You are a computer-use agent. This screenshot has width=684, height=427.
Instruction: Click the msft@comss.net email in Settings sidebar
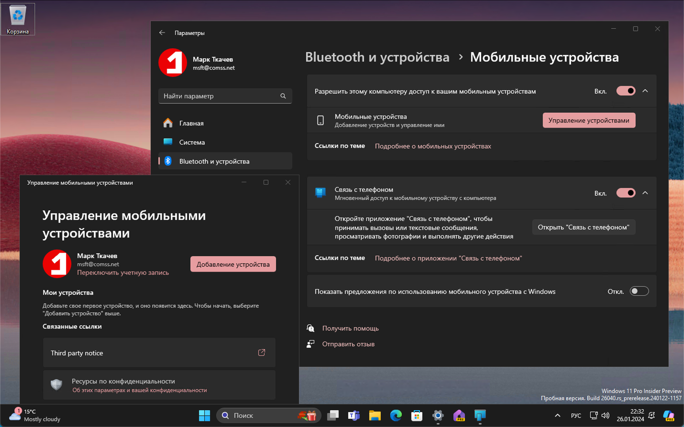coord(213,68)
